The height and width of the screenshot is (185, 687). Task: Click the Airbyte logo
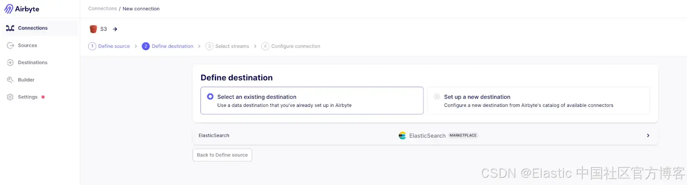tap(21, 9)
